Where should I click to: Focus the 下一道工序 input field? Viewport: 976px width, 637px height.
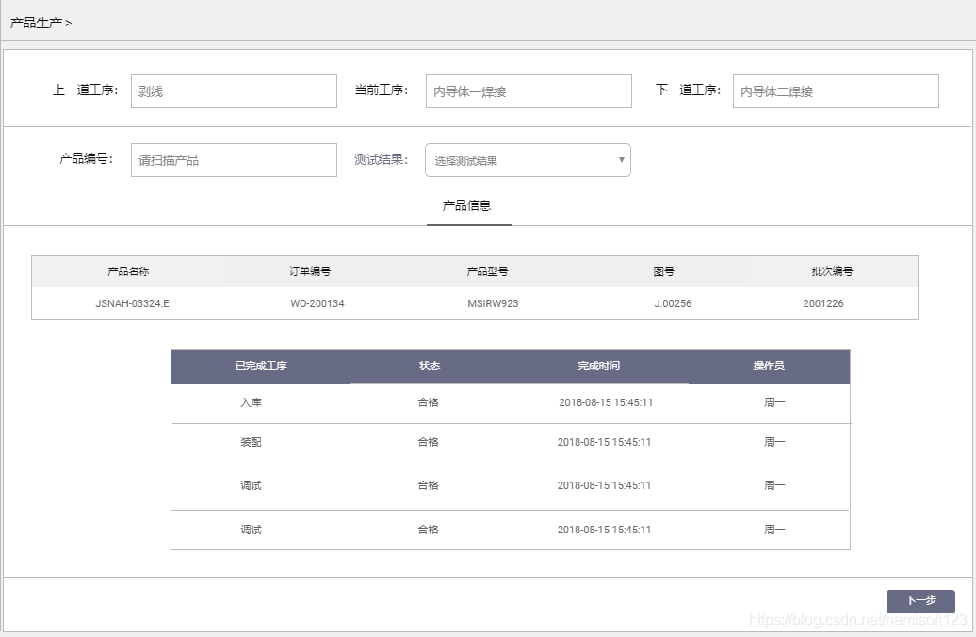pos(836,91)
